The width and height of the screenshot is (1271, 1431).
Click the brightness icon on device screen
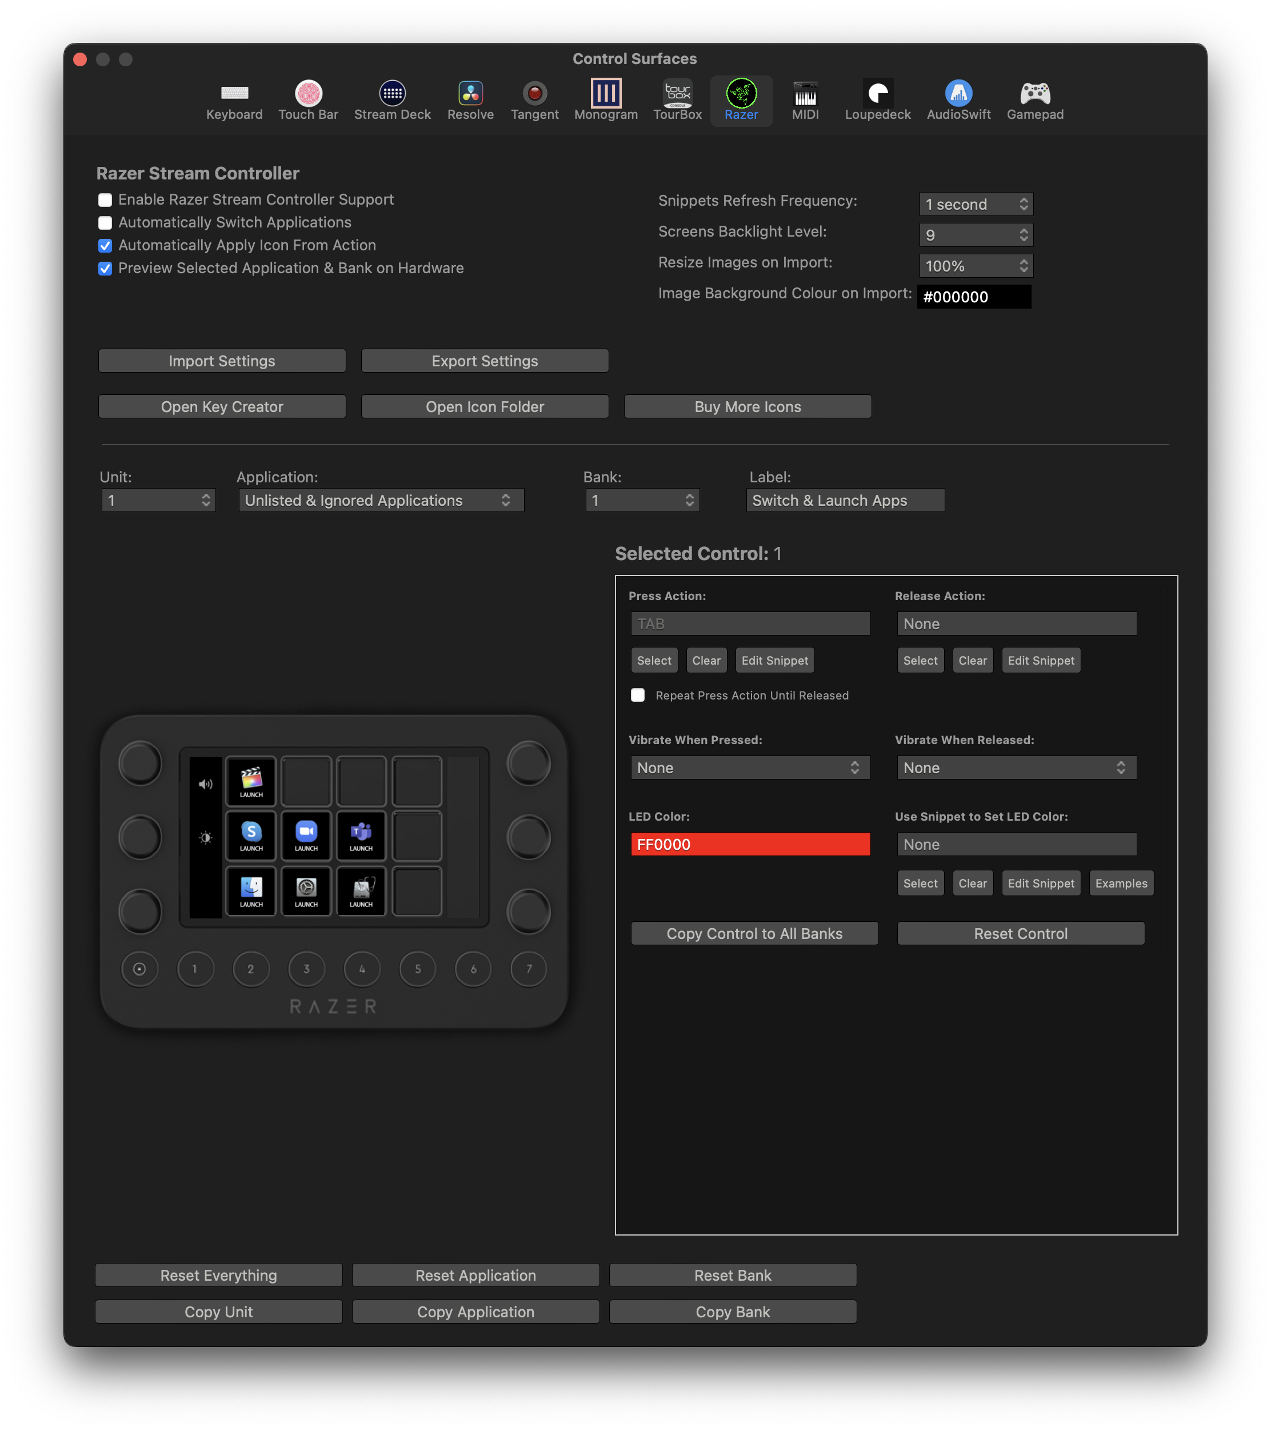tap(205, 837)
